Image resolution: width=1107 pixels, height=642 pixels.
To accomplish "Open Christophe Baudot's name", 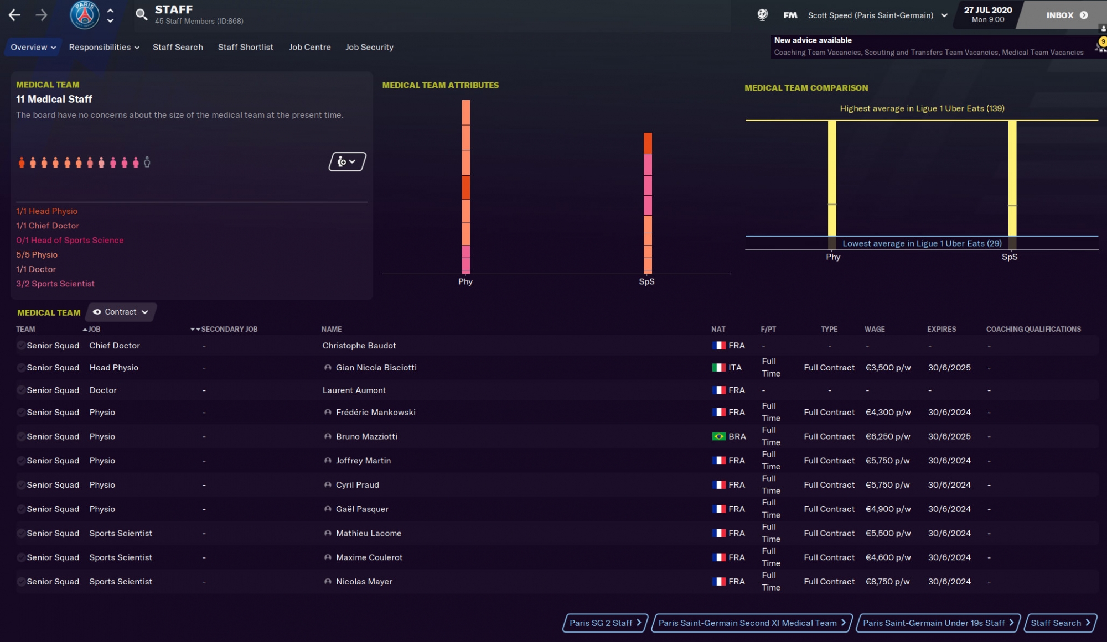I will point(359,346).
